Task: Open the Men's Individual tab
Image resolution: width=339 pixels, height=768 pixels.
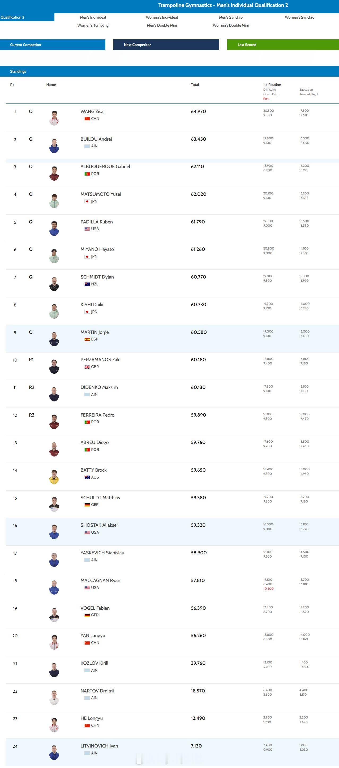Action: click(x=93, y=17)
